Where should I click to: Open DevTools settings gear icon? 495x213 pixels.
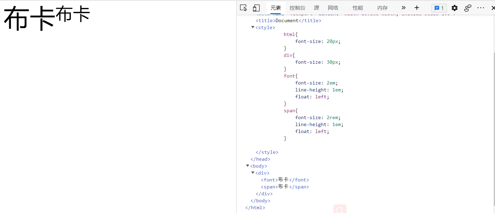click(454, 8)
